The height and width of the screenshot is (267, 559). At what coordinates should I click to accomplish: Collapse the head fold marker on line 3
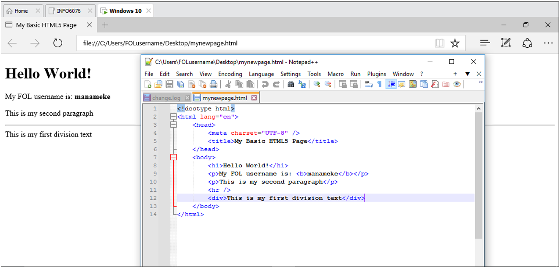pyautogui.click(x=173, y=125)
